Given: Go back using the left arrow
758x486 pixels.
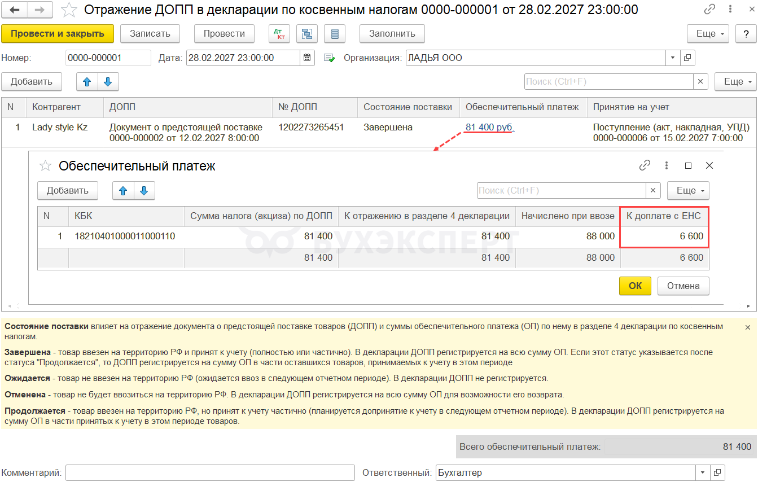Looking at the screenshot, I should 15,10.
